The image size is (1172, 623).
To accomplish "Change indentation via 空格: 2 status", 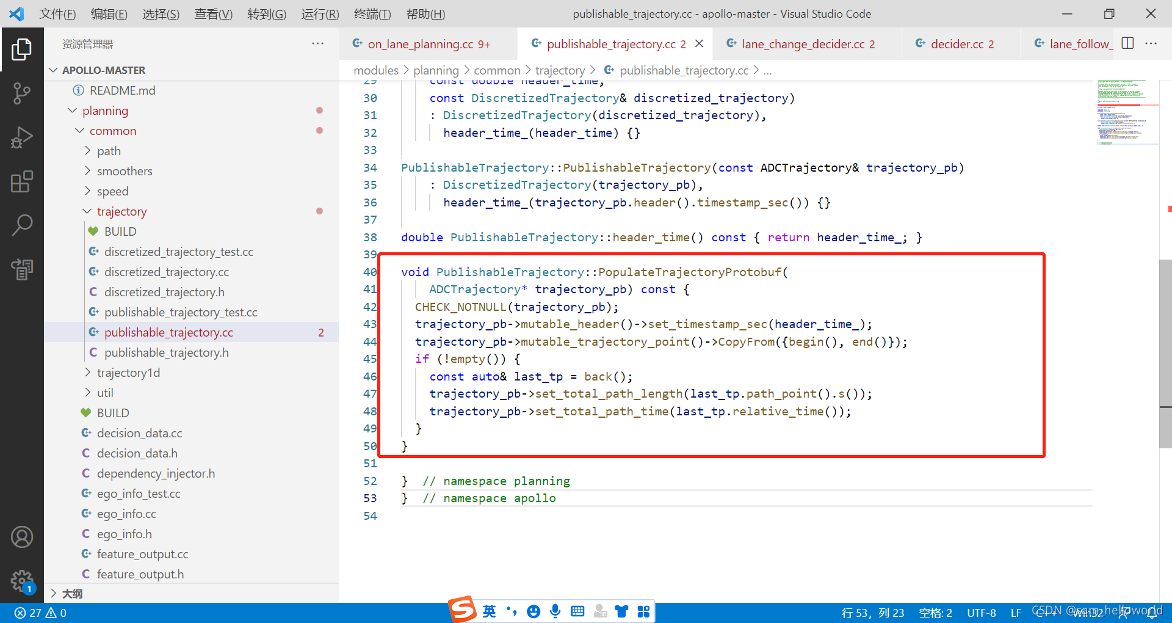I will 935,613.
